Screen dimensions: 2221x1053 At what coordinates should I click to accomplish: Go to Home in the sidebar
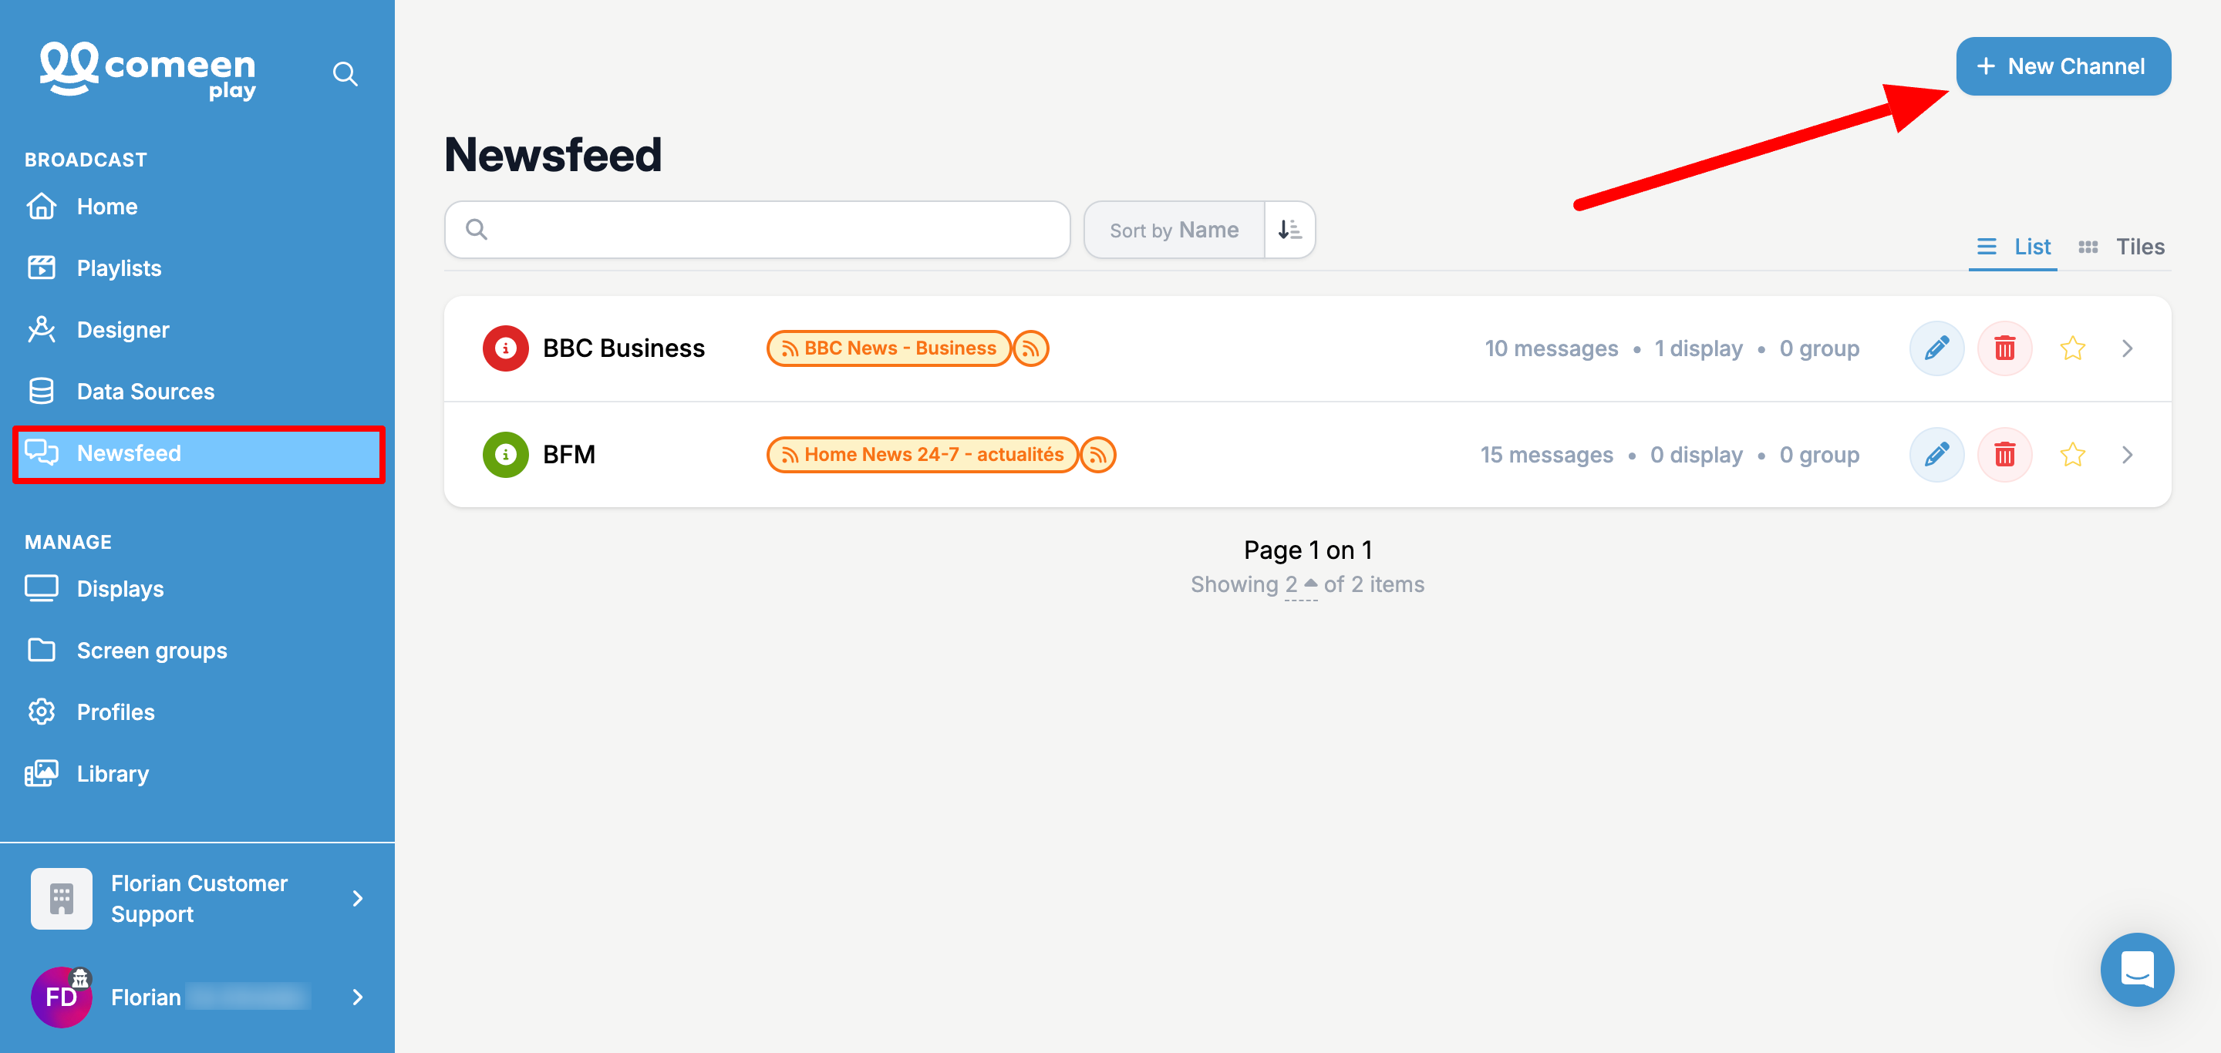point(197,207)
